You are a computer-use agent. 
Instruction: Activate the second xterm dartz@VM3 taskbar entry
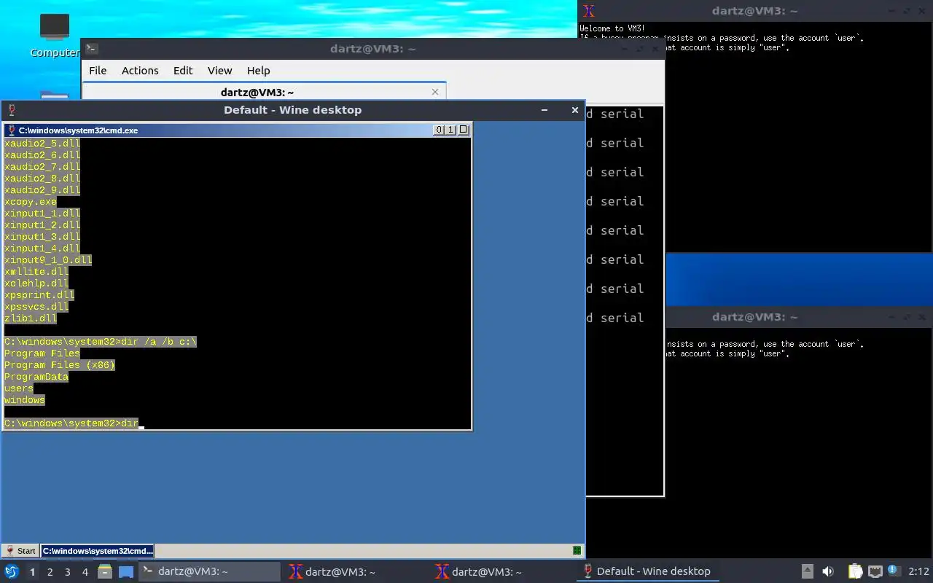(503, 571)
